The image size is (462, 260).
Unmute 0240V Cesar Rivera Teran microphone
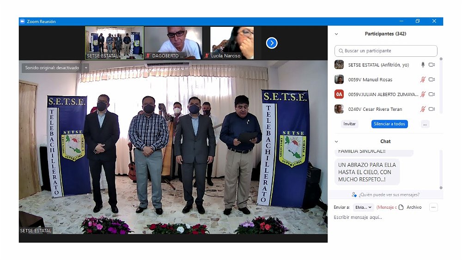tap(423, 109)
